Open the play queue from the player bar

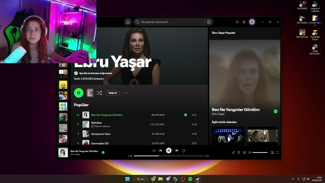[x=239, y=152]
